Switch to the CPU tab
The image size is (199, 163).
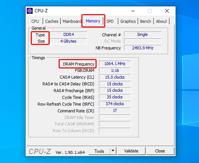[35, 21]
